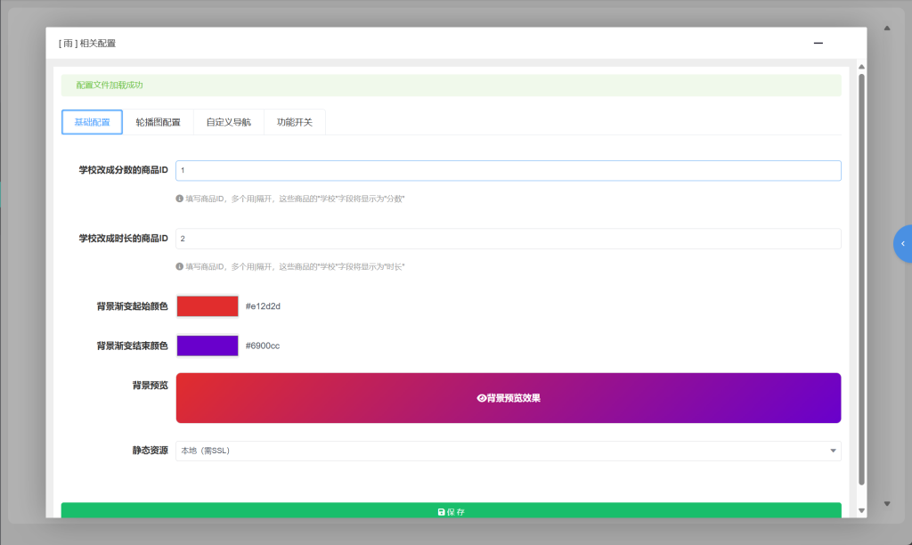912x545 pixels.
Task: Click the outer page scrollbar down arrow
Action: coord(887,504)
